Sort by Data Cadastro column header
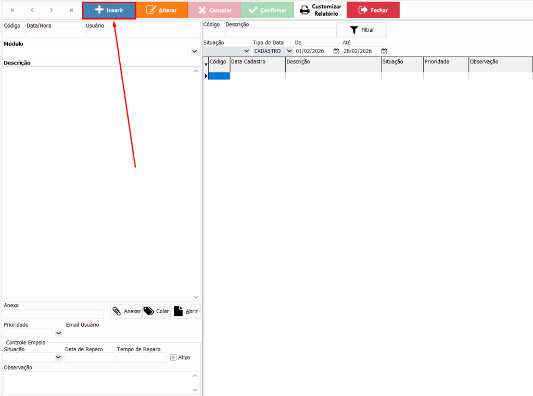Image resolution: width=533 pixels, height=396 pixels. 257,62
